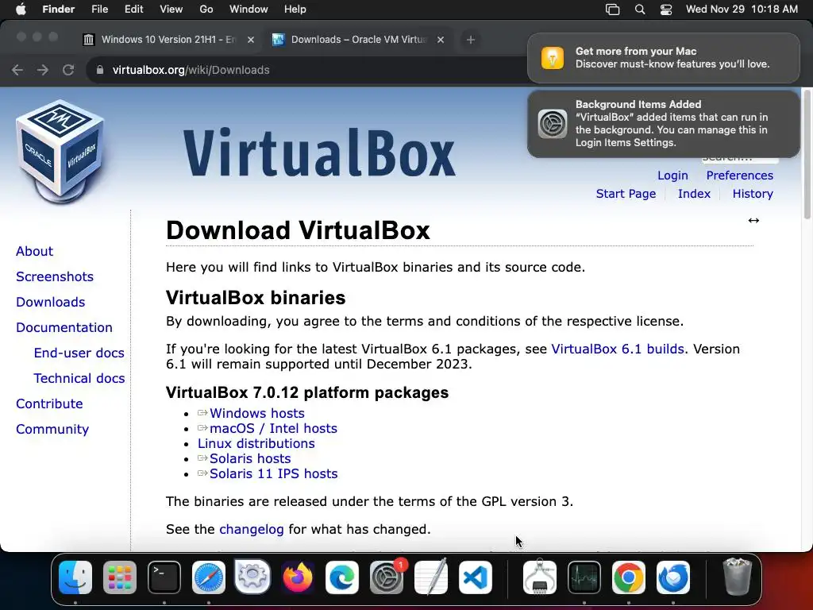Open the Community sidebar link
The width and height of the screenshot is (813, 610).
click(x=52, y=429)
